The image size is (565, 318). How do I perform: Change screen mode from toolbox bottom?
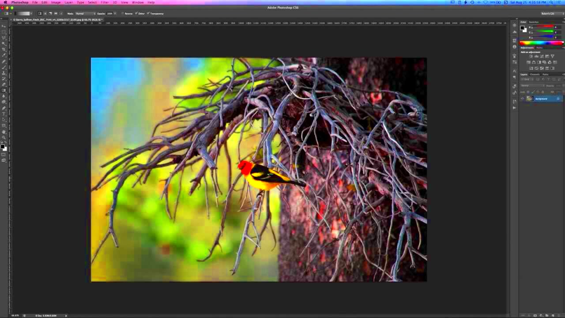pyautogui.click(x=4, y=160)
